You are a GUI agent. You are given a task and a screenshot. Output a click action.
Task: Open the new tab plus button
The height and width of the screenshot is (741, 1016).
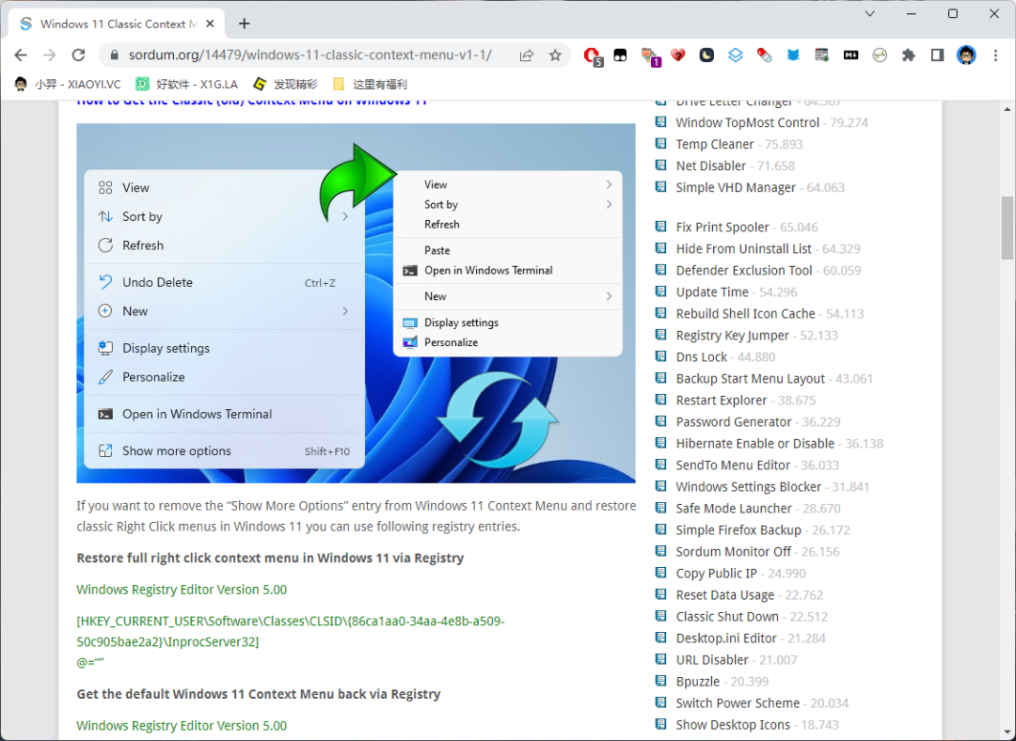pos(245,24)
